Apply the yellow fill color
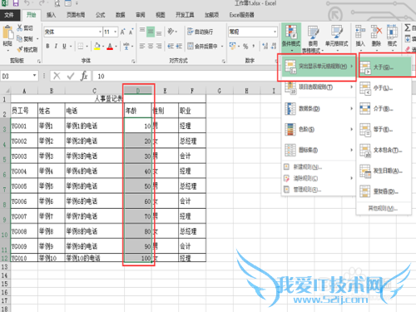416x312 pixels. pyautogui.click(x=97, y=46)
